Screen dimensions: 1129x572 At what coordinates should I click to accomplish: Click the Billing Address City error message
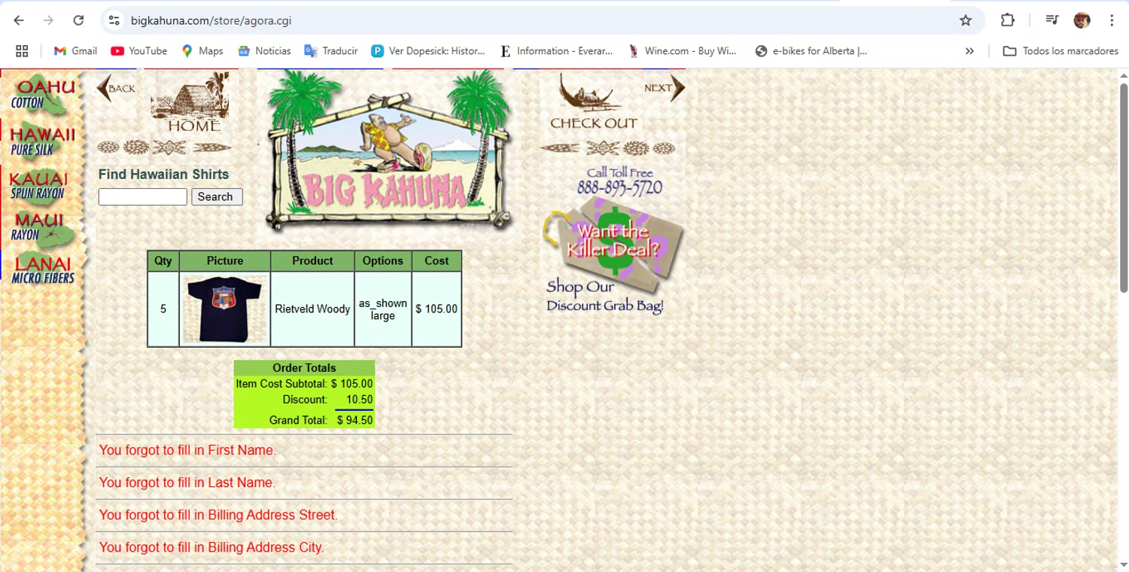211,548
